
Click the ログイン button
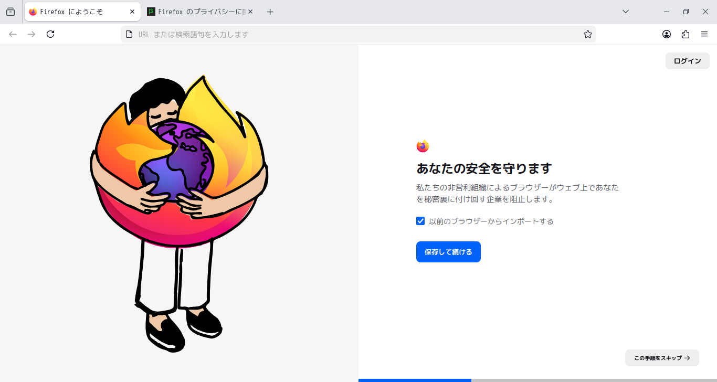(688, 61)
